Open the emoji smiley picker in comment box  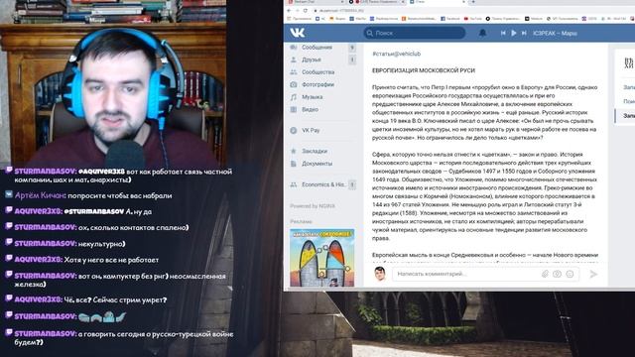[x=570, y=274]
